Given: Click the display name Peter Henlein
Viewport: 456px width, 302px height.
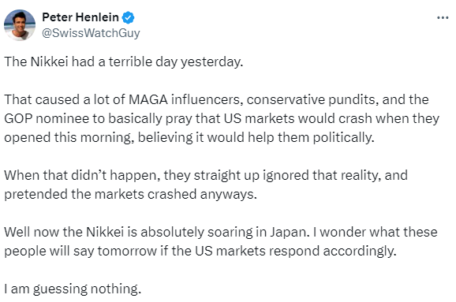Looking at the screenshot, I should [x=80, y=17].
